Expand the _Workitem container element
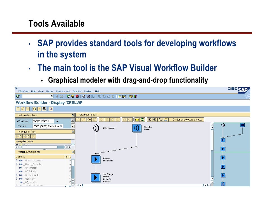Screen dimensions: 264x204 [x=17, y=178]
